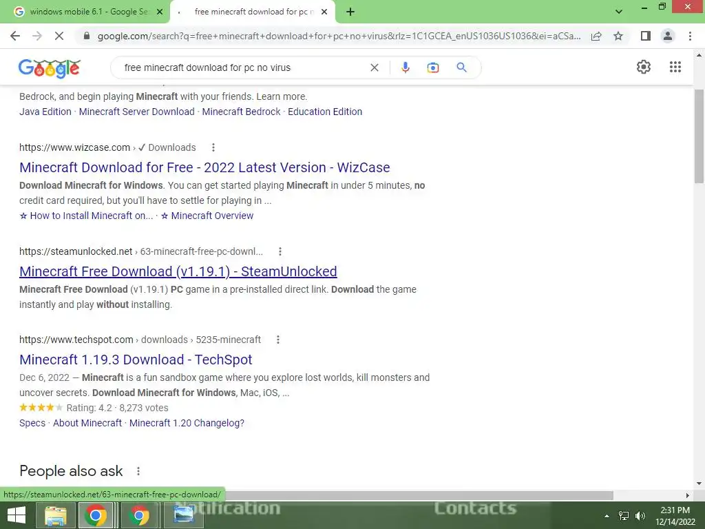Image resolution: width=705 pixels, height=529 pixels.
Task: Open Google quick settings gear
Action: pos(644,67)
